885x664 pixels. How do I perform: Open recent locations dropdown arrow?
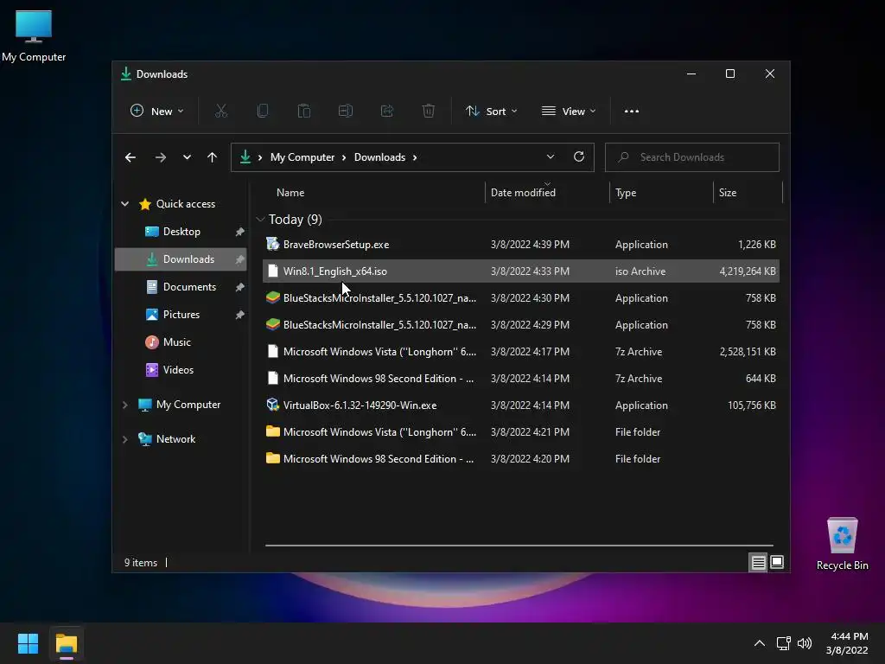click(x=187, y=157)
